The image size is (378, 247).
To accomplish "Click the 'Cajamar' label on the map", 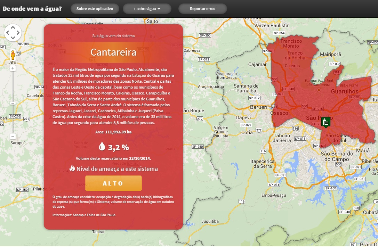I will point(257,65).
